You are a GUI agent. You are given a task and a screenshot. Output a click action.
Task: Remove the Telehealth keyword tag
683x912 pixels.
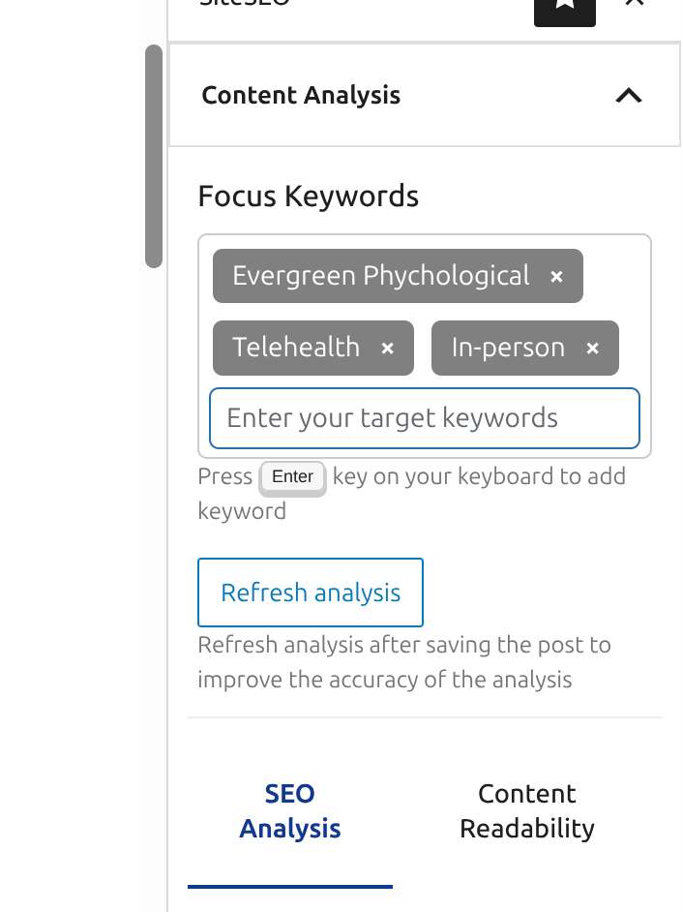387,349
